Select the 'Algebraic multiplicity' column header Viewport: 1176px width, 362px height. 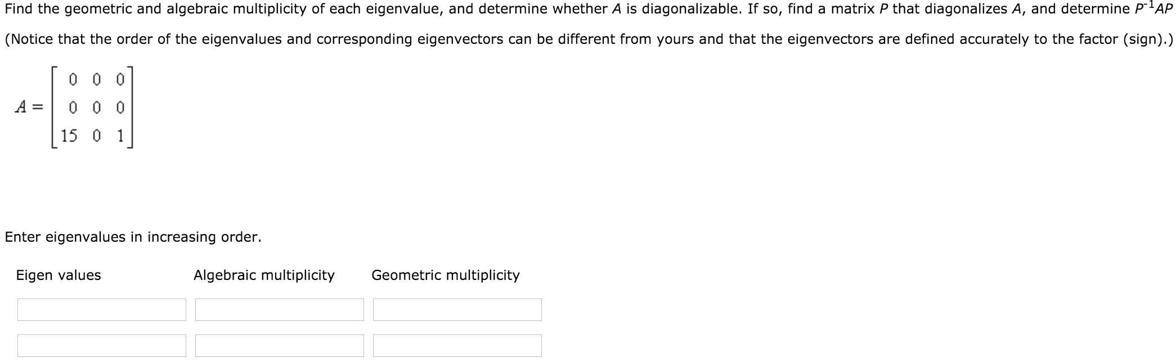264,275
